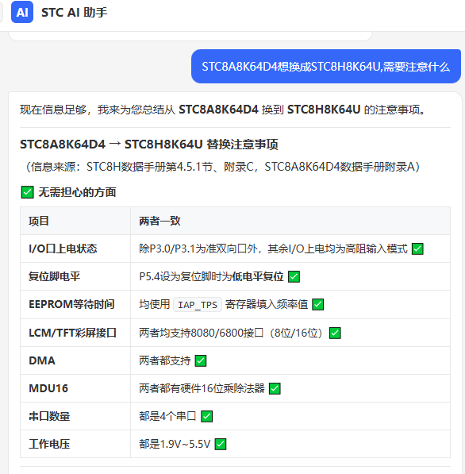Screen dimensions: 465x474
Task: Select the user message bubble about STC8A8K64D4
Action: coord(326,67)
